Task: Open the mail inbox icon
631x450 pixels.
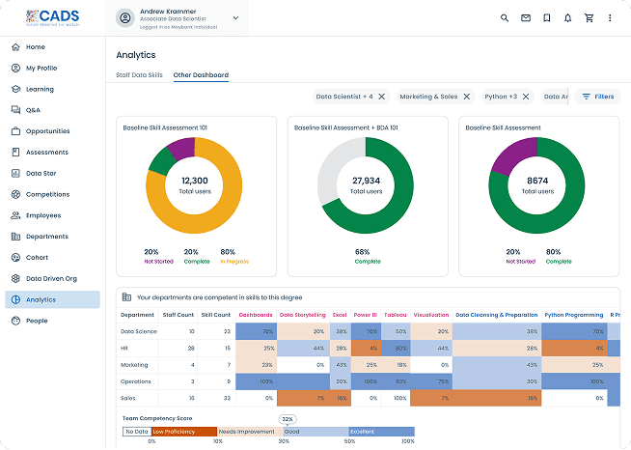Action: point(525,17)
